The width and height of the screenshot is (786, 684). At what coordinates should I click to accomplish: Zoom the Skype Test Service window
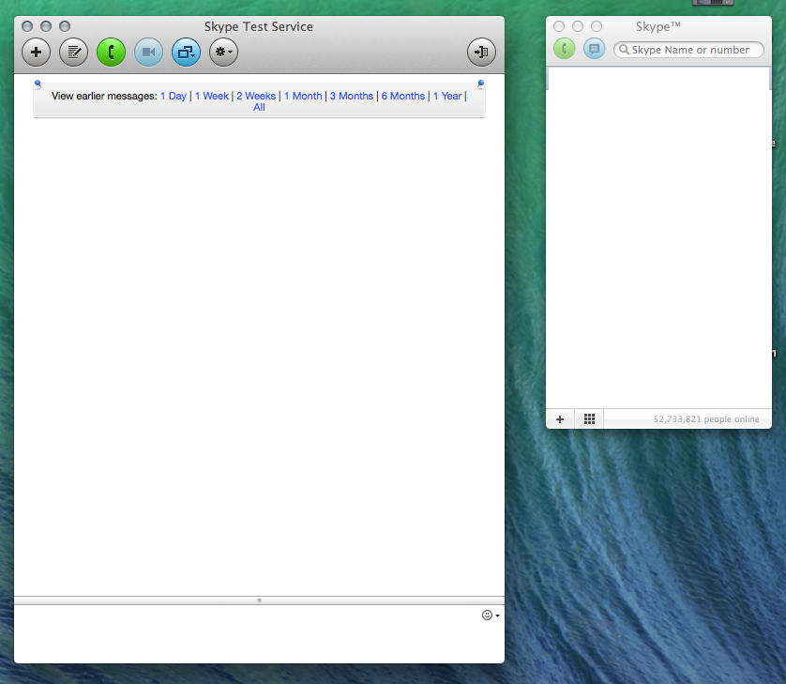pyautogui.click(x=65, y=26)
